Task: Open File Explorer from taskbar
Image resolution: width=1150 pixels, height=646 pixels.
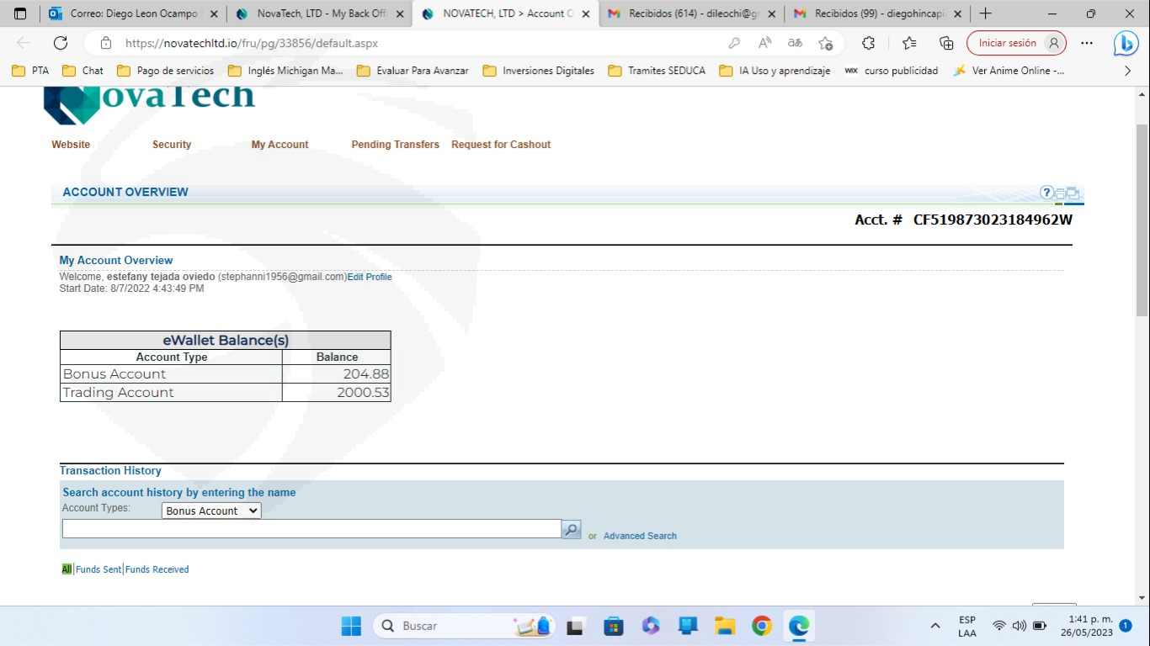Action: (725, 626)
